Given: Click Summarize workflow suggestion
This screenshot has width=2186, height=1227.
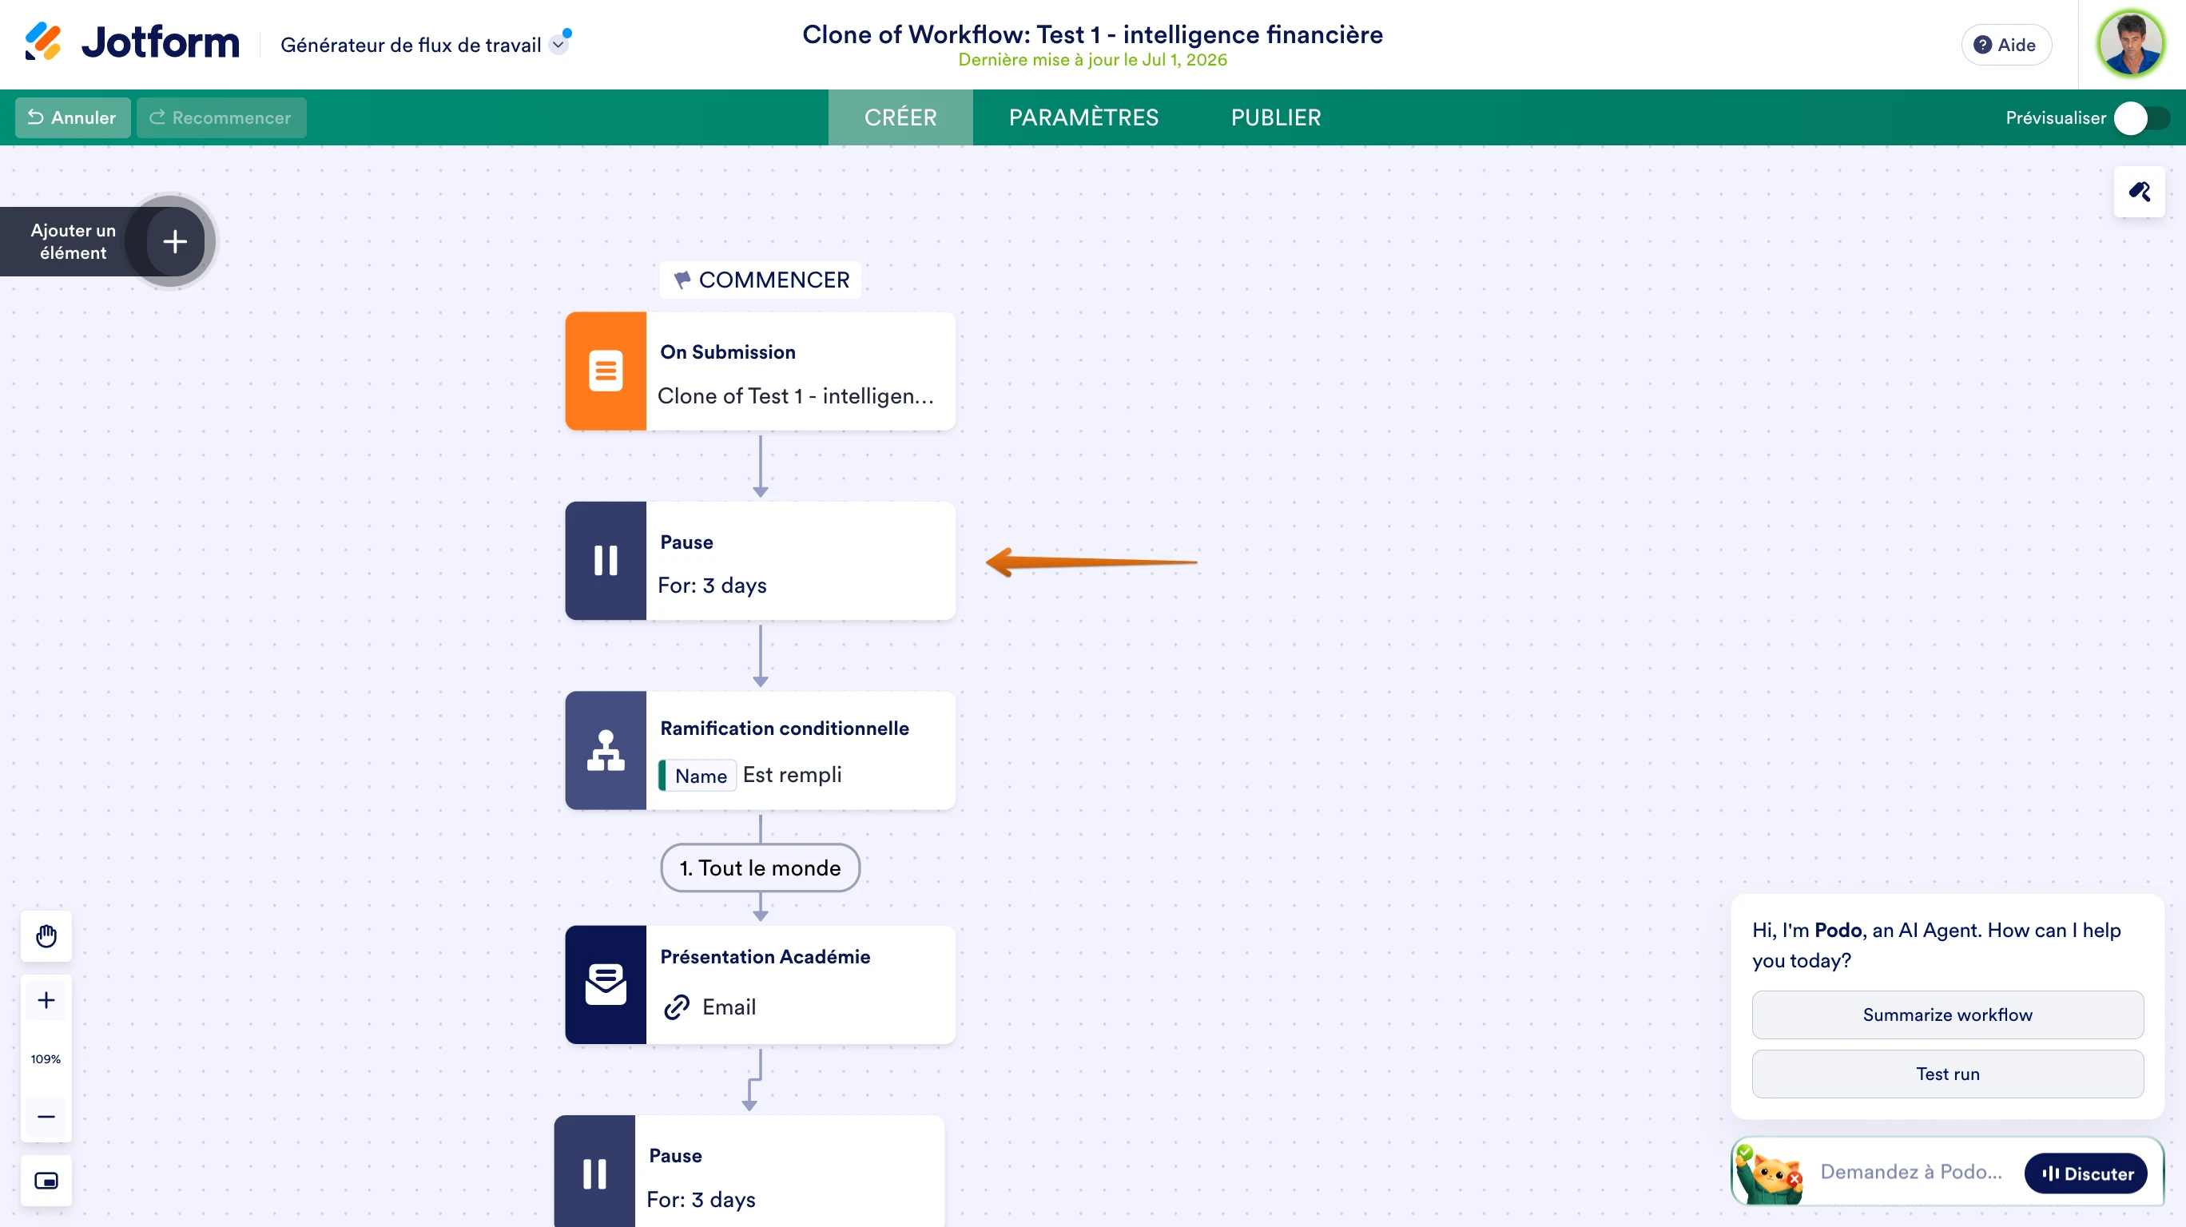Looking at the screenshot, I should pyautogui.click(x=1948, y=1015).
